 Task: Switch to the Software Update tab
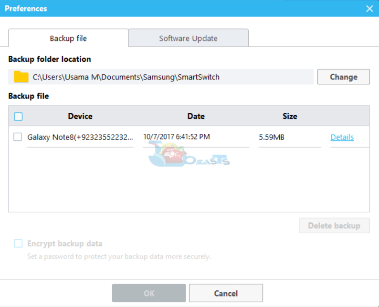click(x=188, y=38)
